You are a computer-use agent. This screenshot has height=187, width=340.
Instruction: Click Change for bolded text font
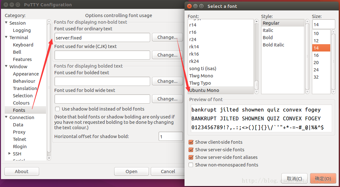167,81
